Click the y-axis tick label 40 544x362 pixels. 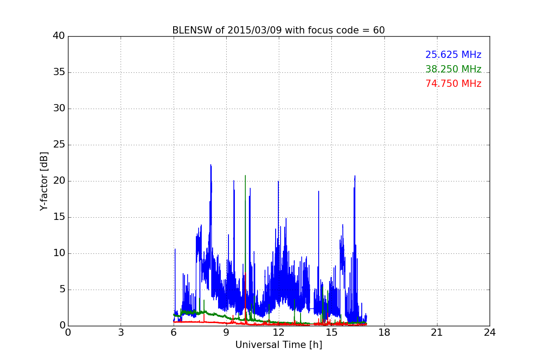point(59,36)
